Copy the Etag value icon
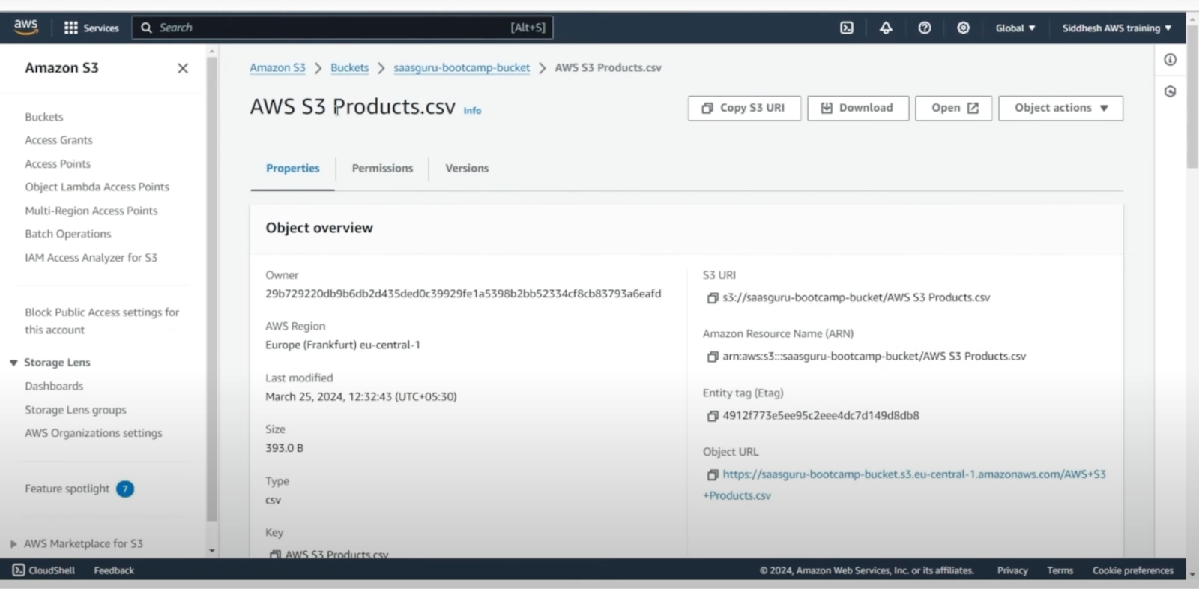 point(713,416)
